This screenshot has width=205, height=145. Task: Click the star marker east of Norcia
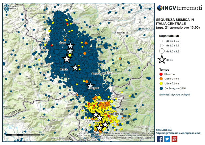pos(75,68)
